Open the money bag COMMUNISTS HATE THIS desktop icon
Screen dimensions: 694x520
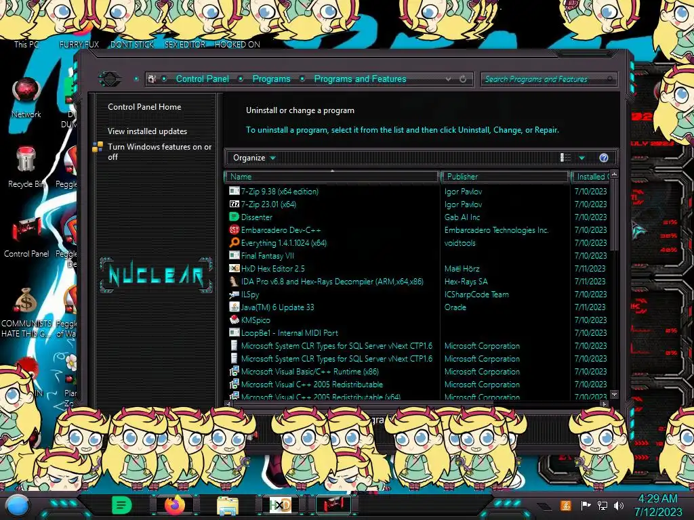[26, 311]
